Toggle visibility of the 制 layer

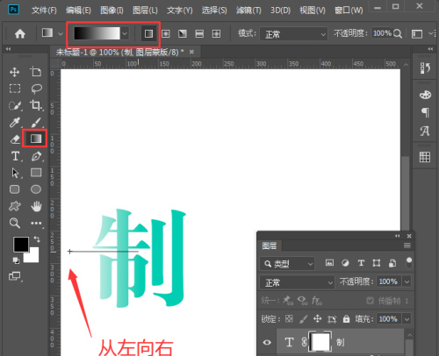[267, 342]
